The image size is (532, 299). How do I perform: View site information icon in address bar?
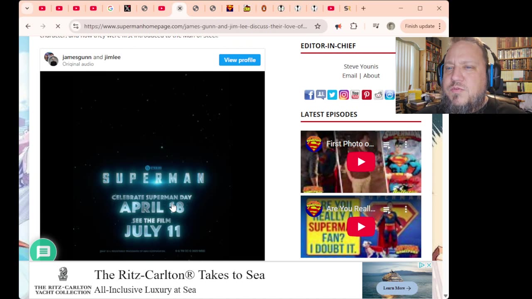point(76,26)
